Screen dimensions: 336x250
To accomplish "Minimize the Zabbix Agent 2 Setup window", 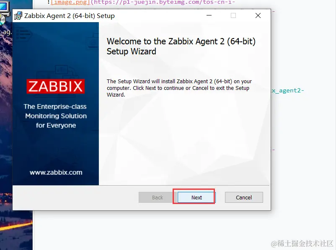I will (x=209, y=15).
